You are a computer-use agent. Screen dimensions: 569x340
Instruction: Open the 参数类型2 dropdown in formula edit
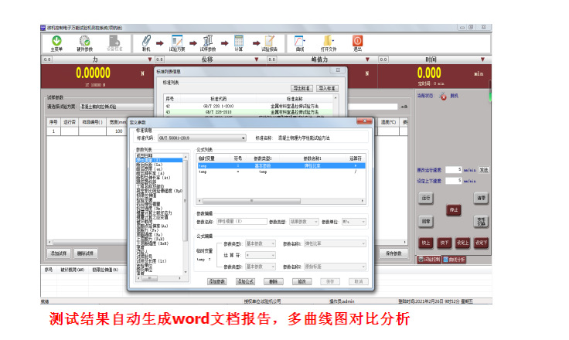click(261, 267)
